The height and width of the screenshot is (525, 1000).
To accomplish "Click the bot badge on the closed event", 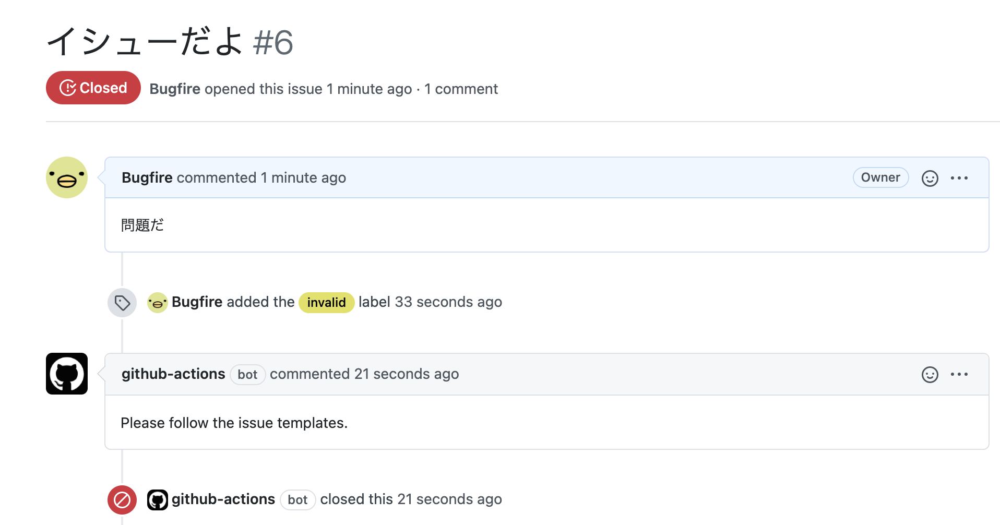I will tap(297, 500).
